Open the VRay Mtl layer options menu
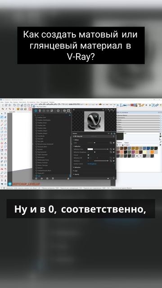Screen dimensions: 162x288 coord(114,136)
